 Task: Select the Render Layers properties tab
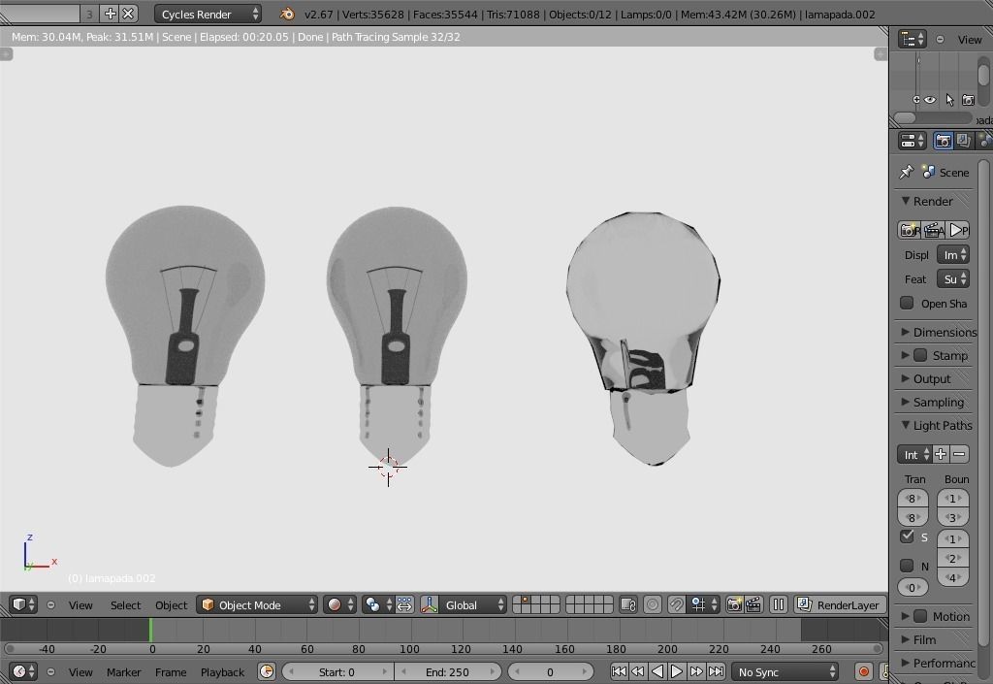963,141
